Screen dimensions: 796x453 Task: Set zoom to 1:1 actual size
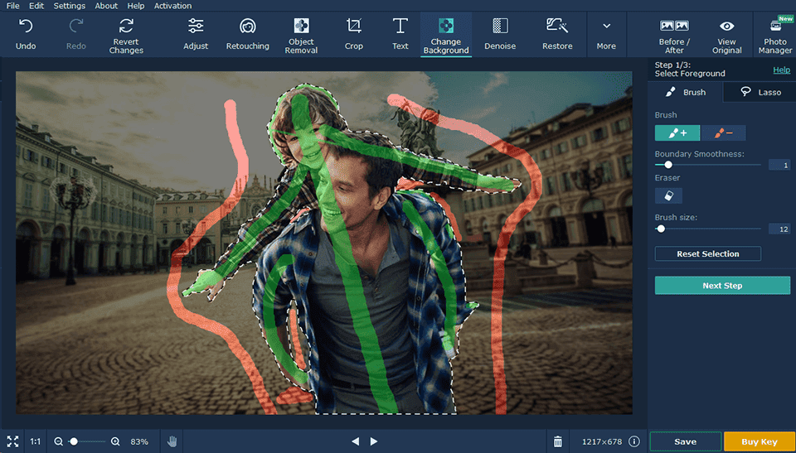point(35,441)
